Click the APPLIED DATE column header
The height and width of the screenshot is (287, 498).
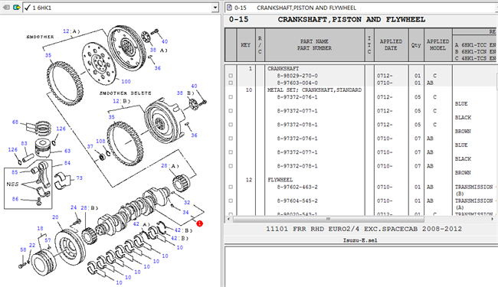point(391,44)
